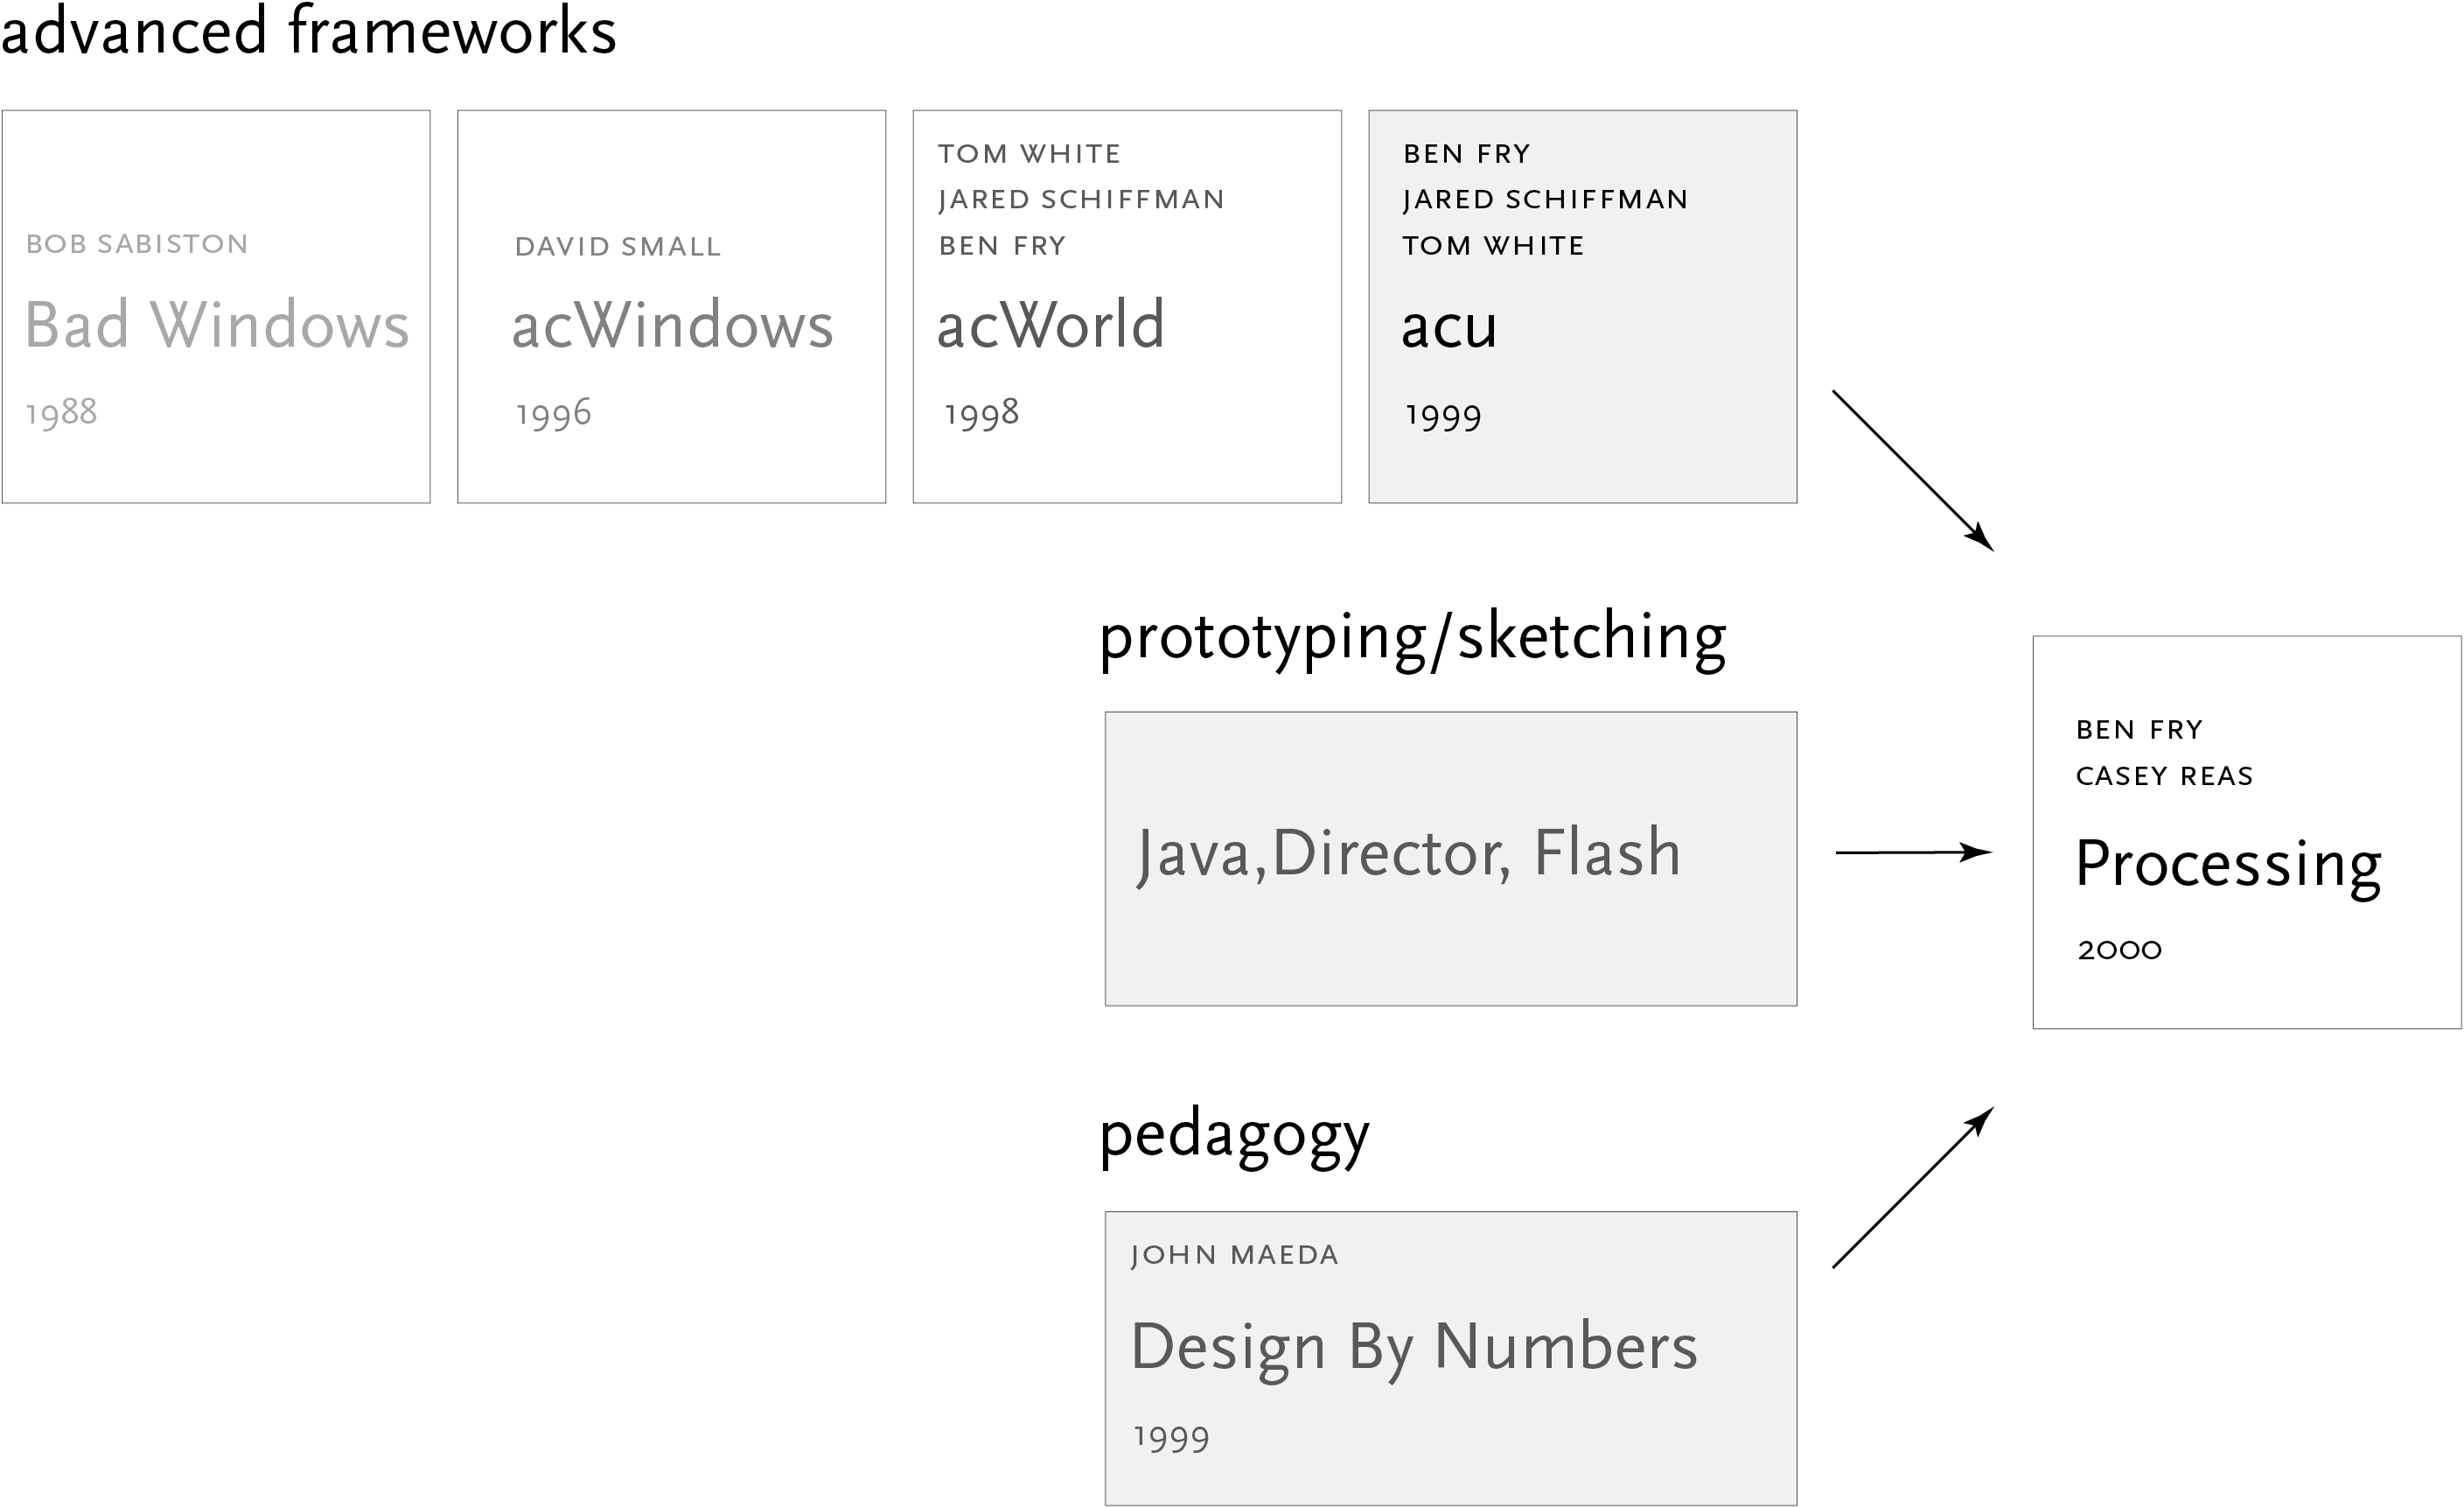Click 1999 in Design By Numbers card
The width and height of the screenshot is (2464, 1508).
(1171, 1440)
